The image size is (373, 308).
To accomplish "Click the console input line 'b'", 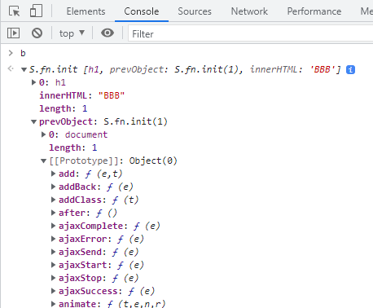I will click(x=23, y=53).
